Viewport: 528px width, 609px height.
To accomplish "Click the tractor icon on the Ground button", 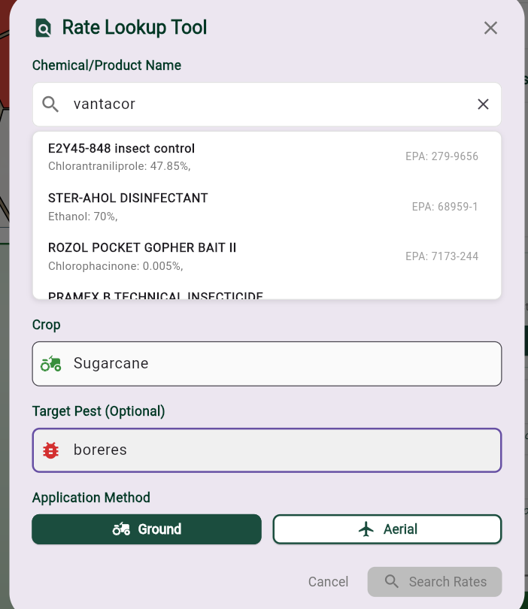I will [120, 529].
